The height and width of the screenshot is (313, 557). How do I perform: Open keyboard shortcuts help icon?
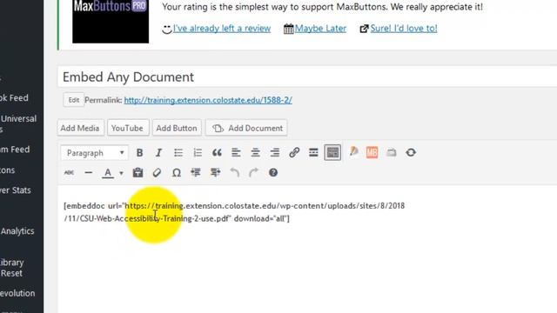[x=272, y=173]
